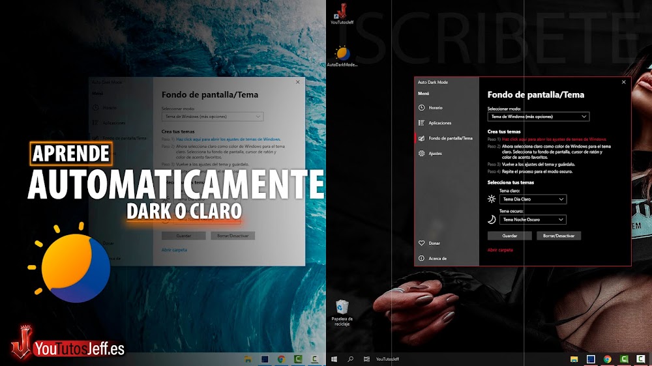Click the list icon beside Aplicaciones in dark window

(x=421, y=123)
